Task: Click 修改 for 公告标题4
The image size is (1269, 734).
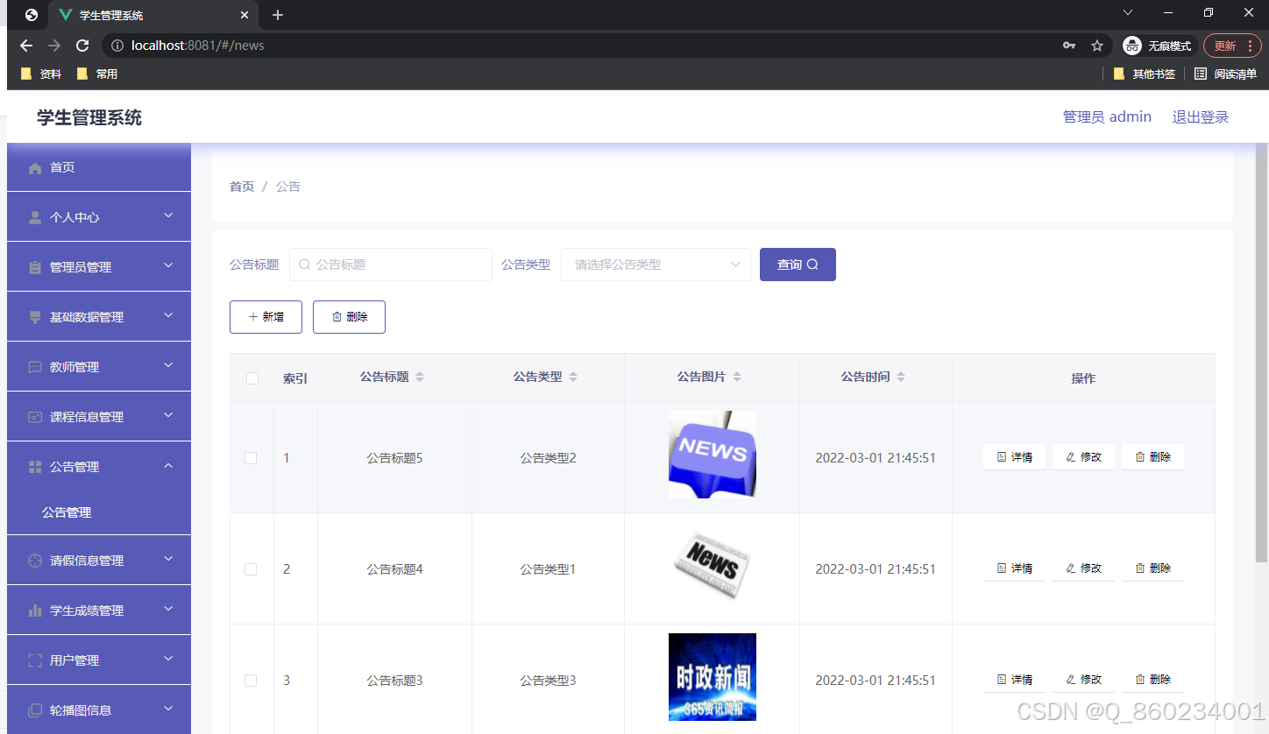Action: click(x=1083, y=568)
